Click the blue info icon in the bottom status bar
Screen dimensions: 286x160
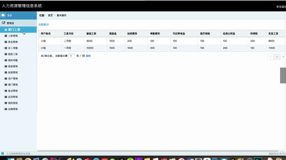click(2, 153)
